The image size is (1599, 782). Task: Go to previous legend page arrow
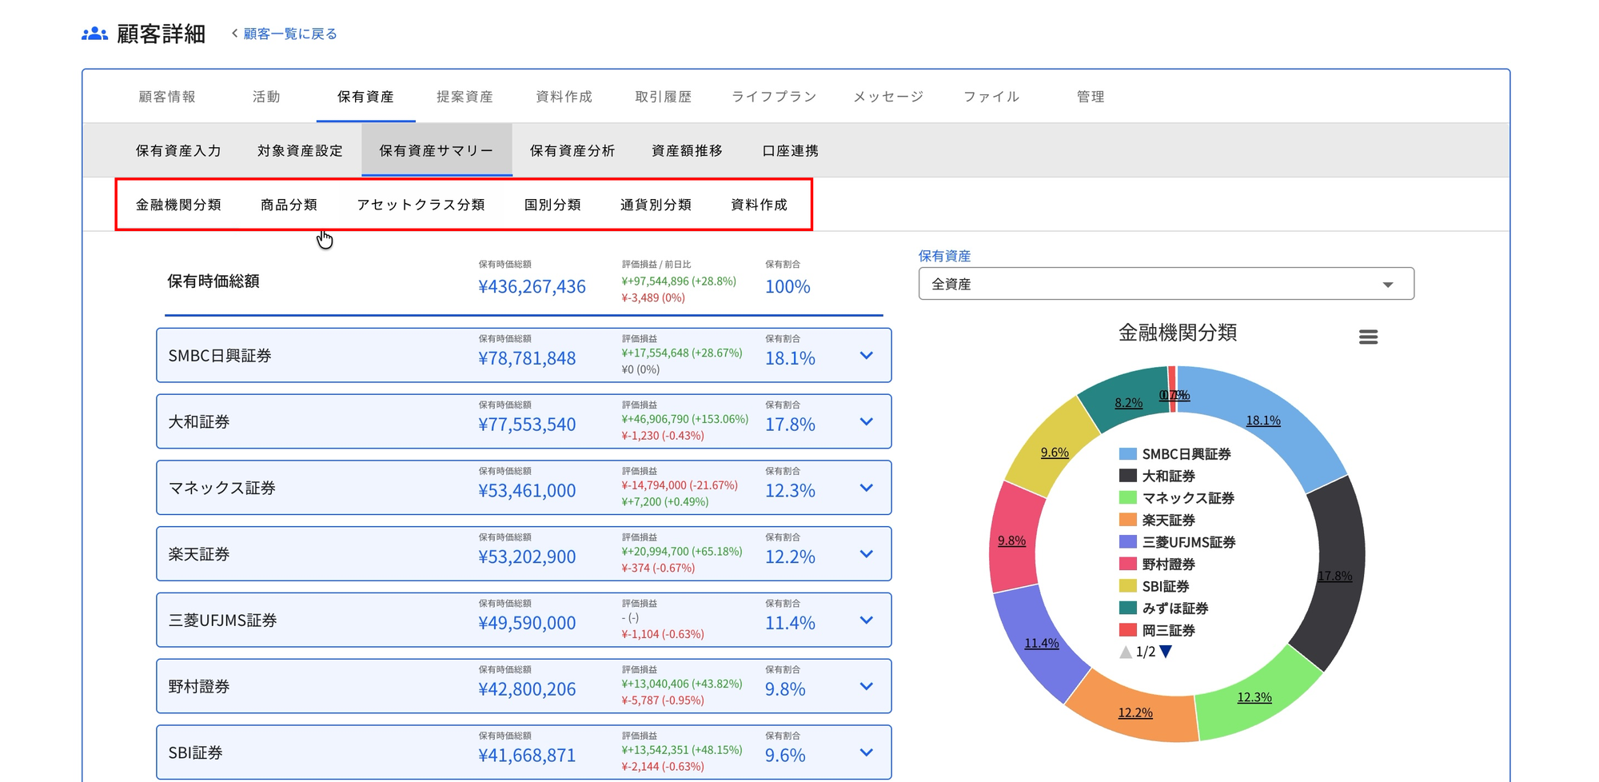[x=1126, y=652]
